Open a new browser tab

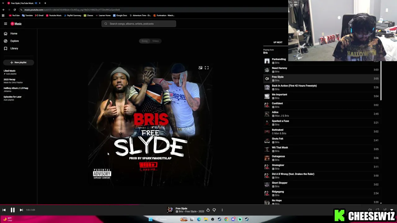coord(45,3)
